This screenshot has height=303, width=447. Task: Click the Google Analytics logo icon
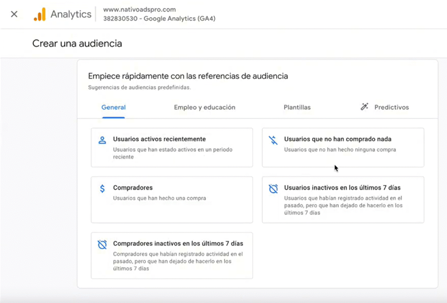point(40,14)
